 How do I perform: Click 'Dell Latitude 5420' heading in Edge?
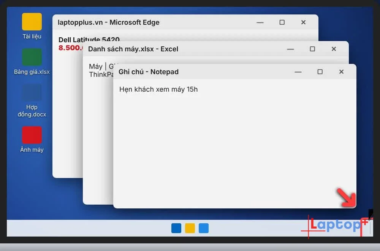pos(89,39)
